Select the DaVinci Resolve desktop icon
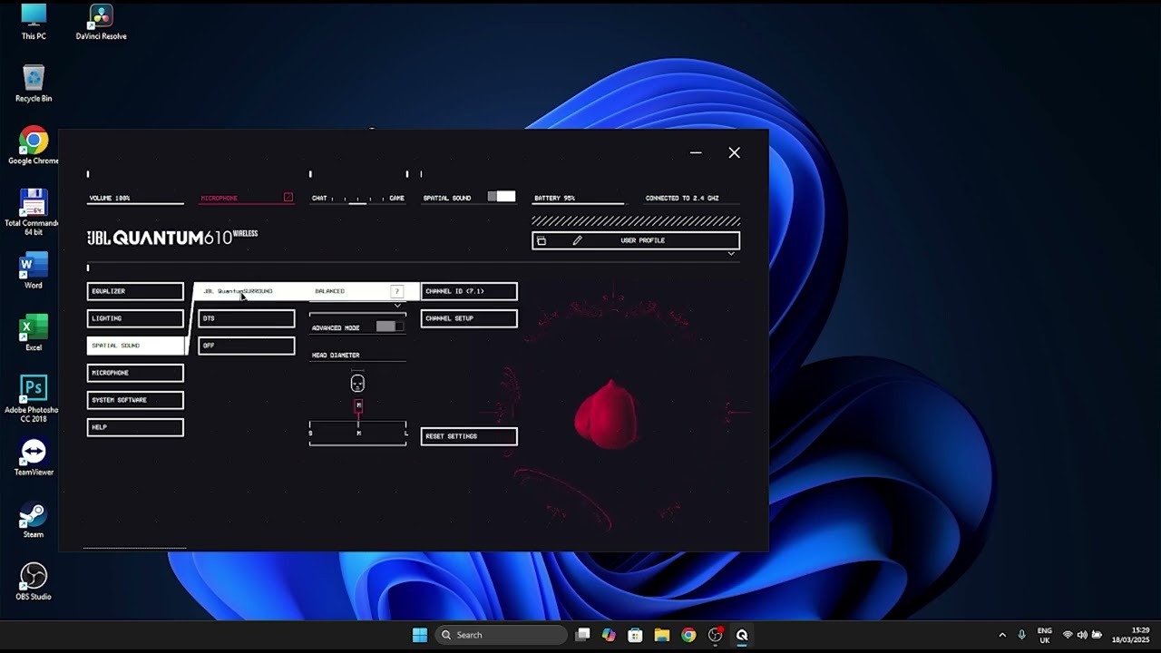1161x653 pixels. (101, 22)
